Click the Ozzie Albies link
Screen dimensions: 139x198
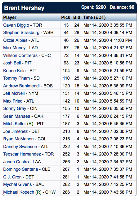[x=15, y=40]
